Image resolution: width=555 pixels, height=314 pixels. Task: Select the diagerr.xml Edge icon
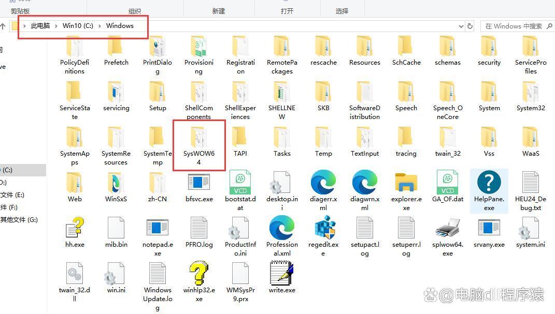[x=323, y=182]
